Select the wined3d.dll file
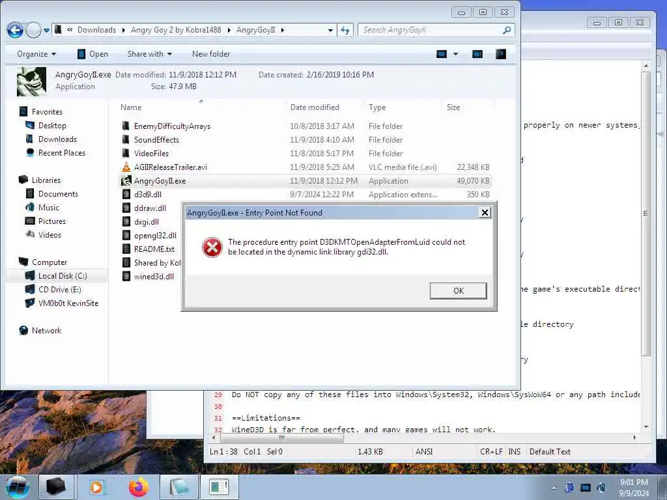This screenshot has height=500, width=667. 154,276
